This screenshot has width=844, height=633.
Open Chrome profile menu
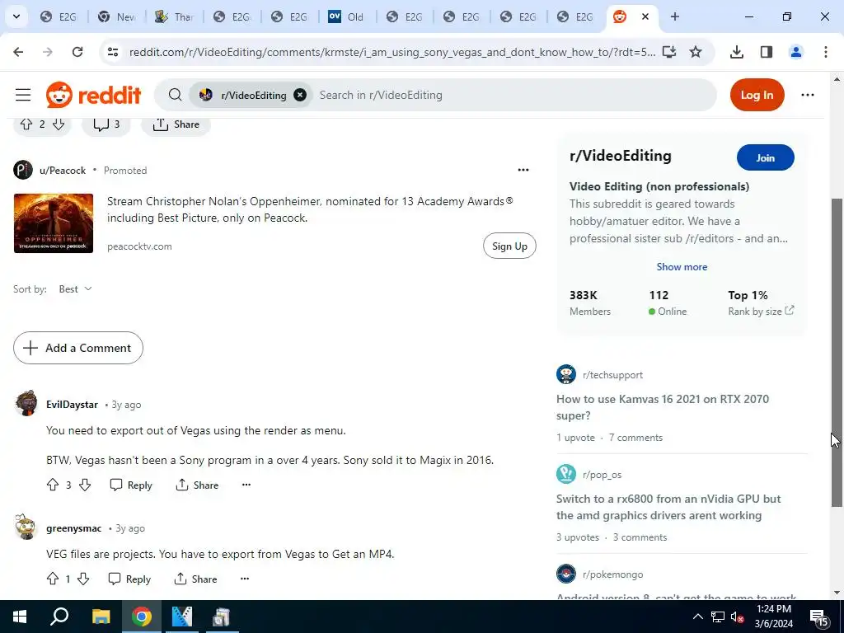[x=795, y=52]
